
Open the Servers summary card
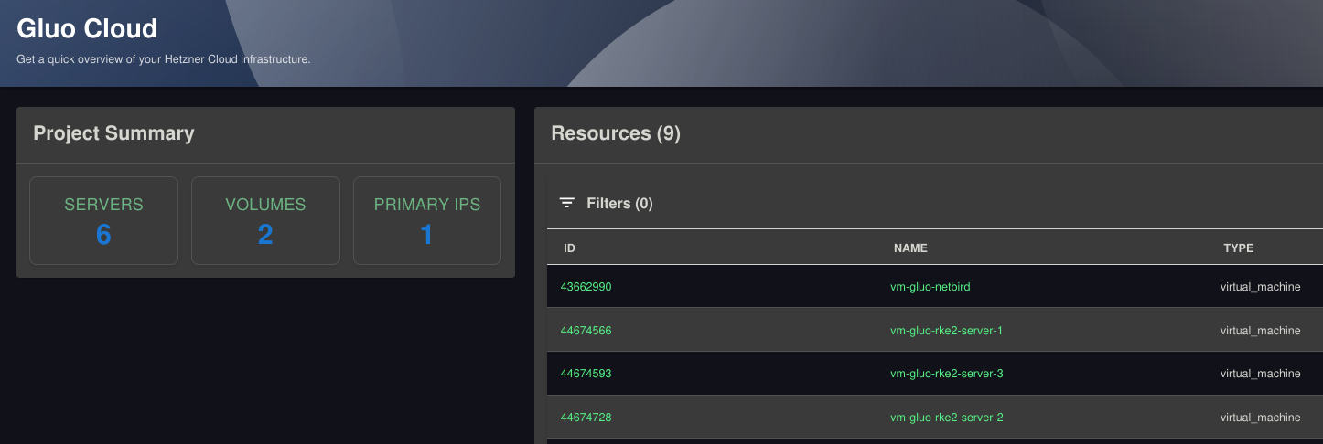[103, 221]
